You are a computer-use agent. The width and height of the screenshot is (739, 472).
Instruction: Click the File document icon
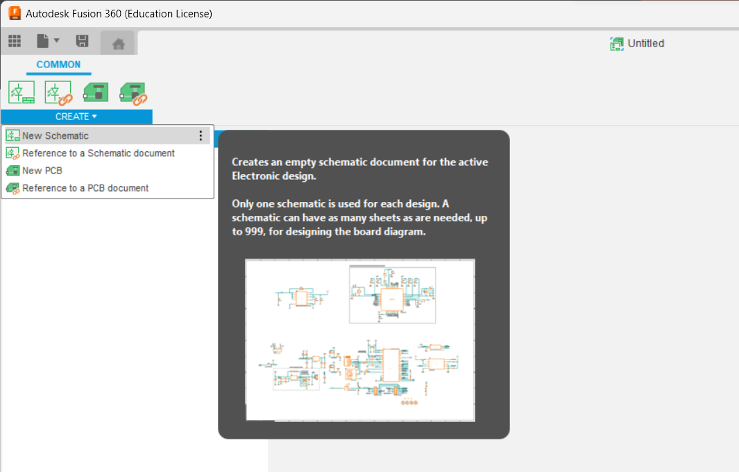click(43, 42)
